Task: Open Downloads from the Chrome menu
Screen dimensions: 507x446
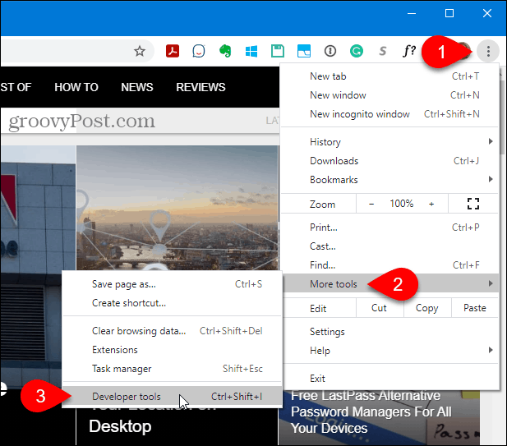Action: pos(390,161)
